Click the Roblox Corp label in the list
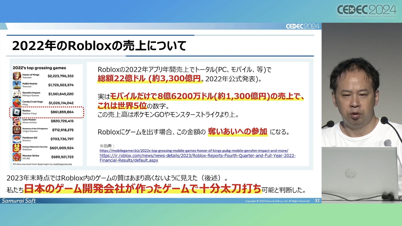The image size is (402, 226). (30, 114)
